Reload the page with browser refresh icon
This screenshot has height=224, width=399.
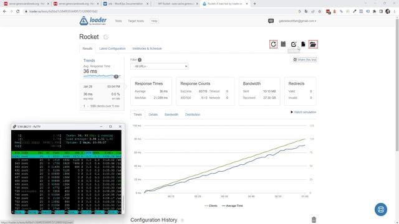18,11
